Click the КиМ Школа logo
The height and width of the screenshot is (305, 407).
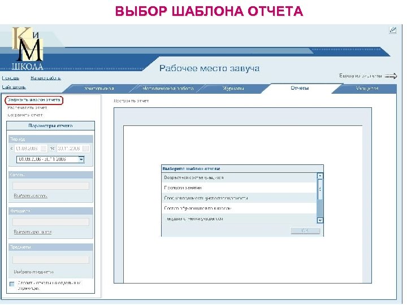[x=28, y=49]
